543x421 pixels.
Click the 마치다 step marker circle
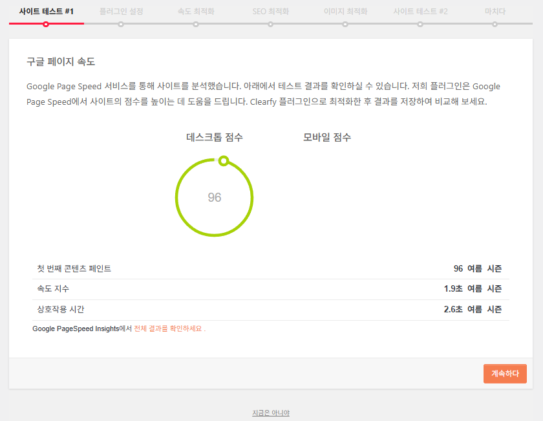496,24
